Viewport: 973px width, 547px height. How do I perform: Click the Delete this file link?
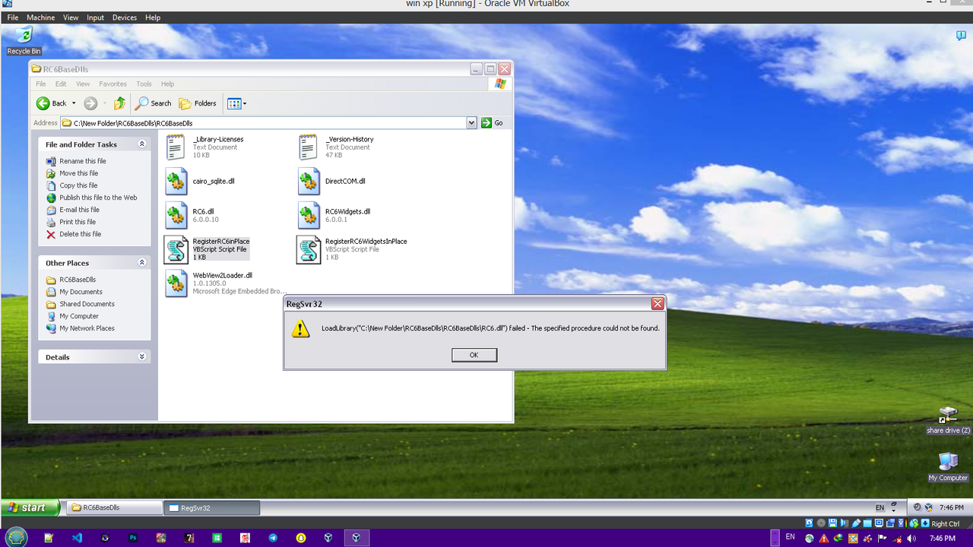80,234
